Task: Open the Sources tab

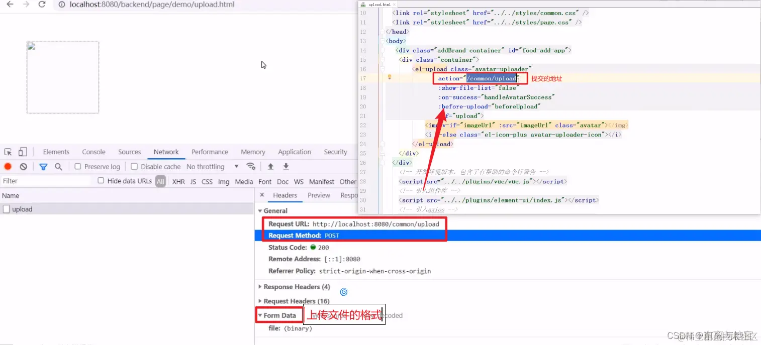Action: tap(130, 152)
